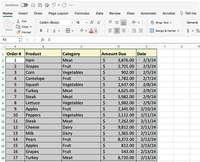Click the Middle Align icon

point(117,22)
